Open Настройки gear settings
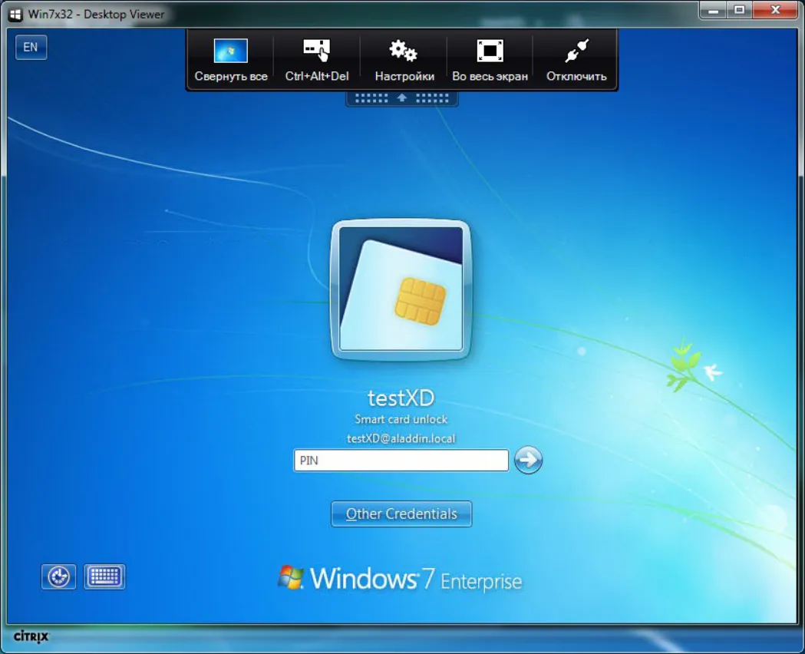Viewport: 805px width, 654px height. (404, 60)
